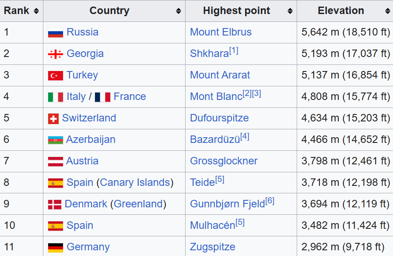
Task: Go to the Zugspitze article
Action: pyautogui.click(x=212, y=247)
